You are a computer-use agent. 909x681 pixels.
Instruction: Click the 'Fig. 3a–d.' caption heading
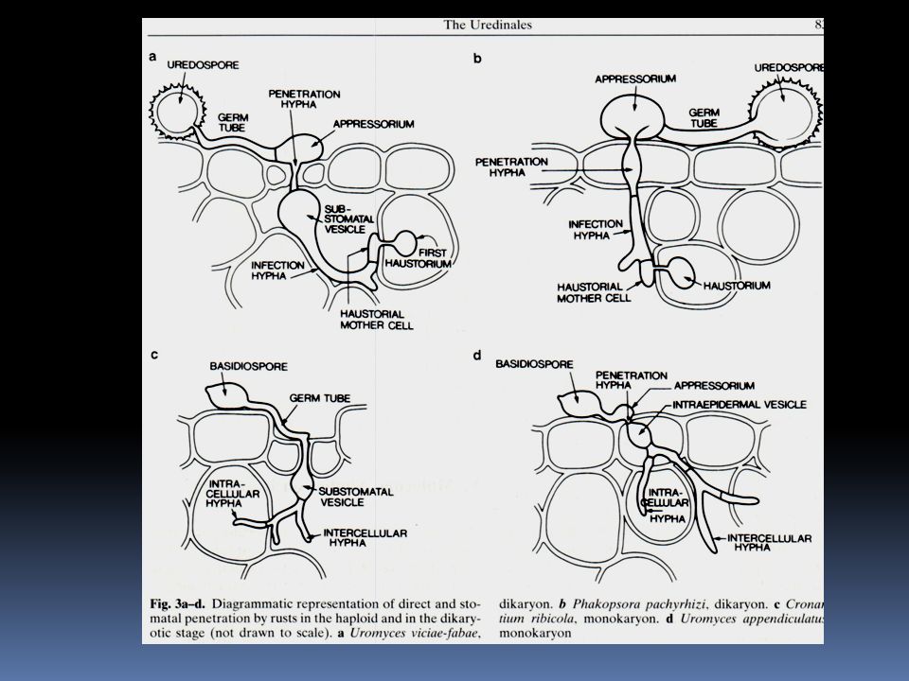point(177,604)
